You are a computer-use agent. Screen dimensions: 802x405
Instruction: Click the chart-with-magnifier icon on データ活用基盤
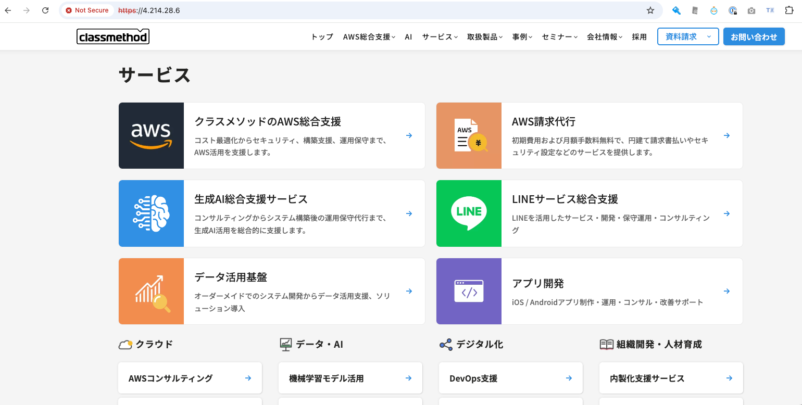[x=151, y=291]
